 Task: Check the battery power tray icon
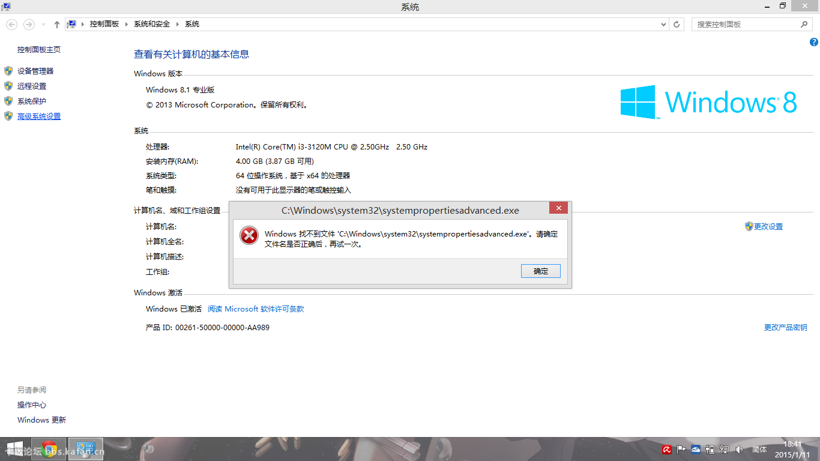click(x=710, y=449)
